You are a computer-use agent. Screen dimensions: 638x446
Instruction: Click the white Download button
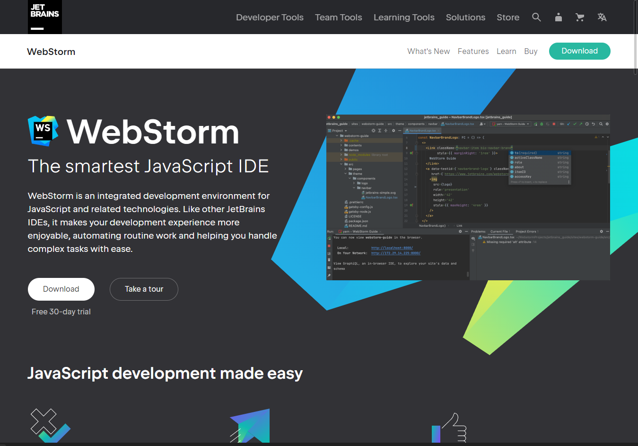(x=61, y=289)
